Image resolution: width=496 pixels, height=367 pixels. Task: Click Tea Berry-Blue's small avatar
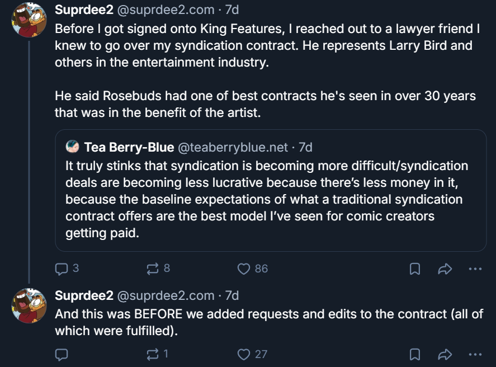point(72,148)
